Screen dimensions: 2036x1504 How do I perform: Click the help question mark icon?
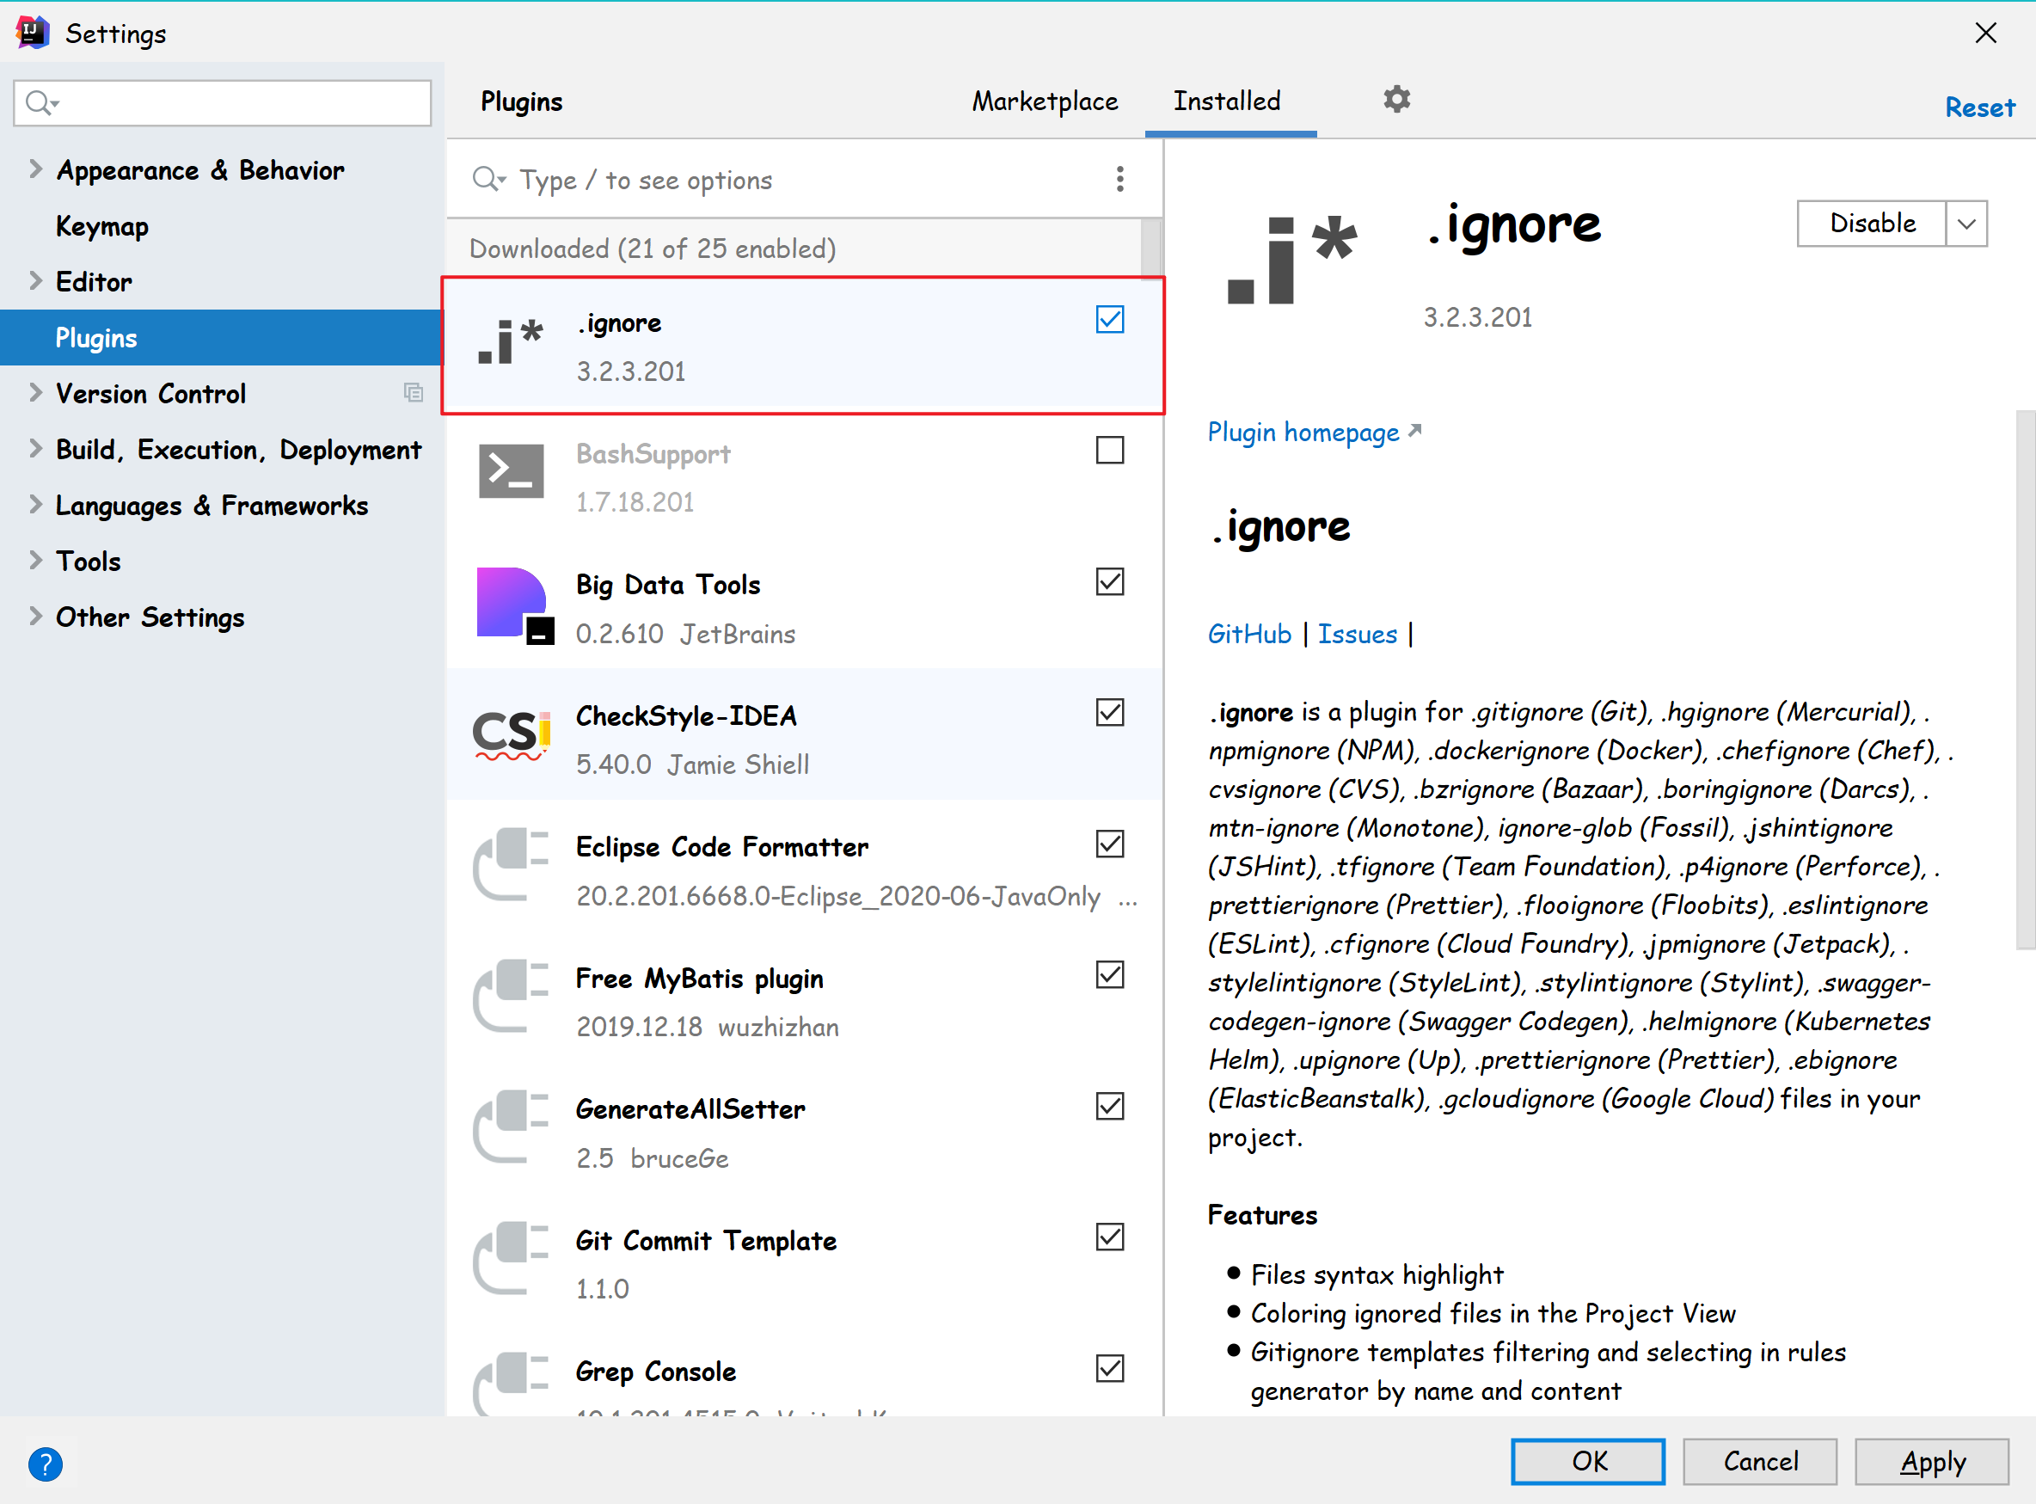coord(45,1464)
